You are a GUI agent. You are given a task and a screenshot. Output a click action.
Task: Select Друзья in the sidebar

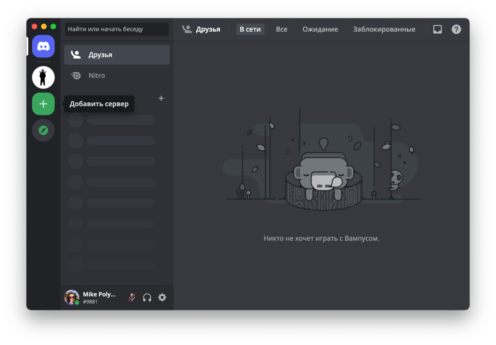(x=117, y=55)
